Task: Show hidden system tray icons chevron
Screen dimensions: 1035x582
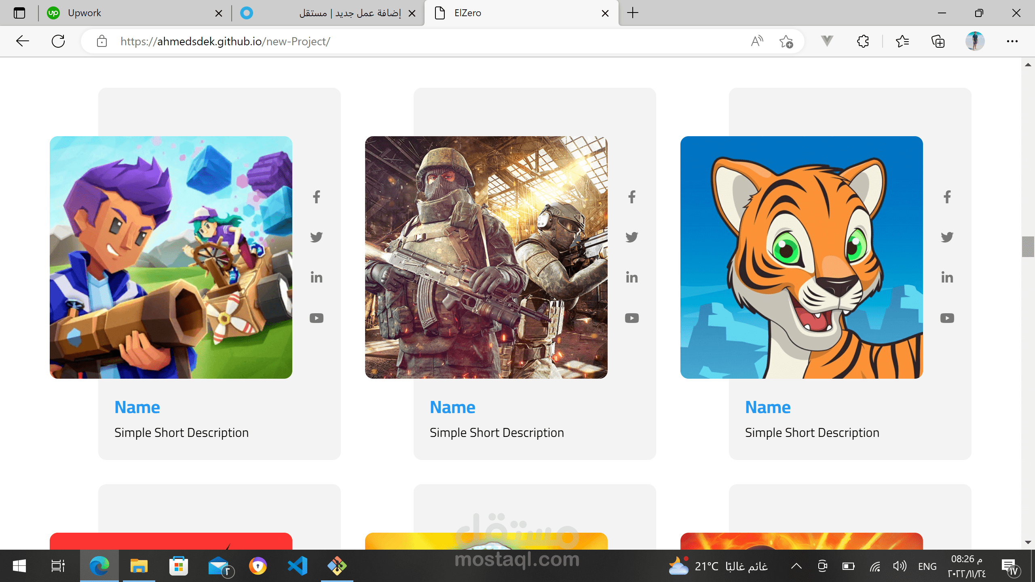Action: point(796,566)
